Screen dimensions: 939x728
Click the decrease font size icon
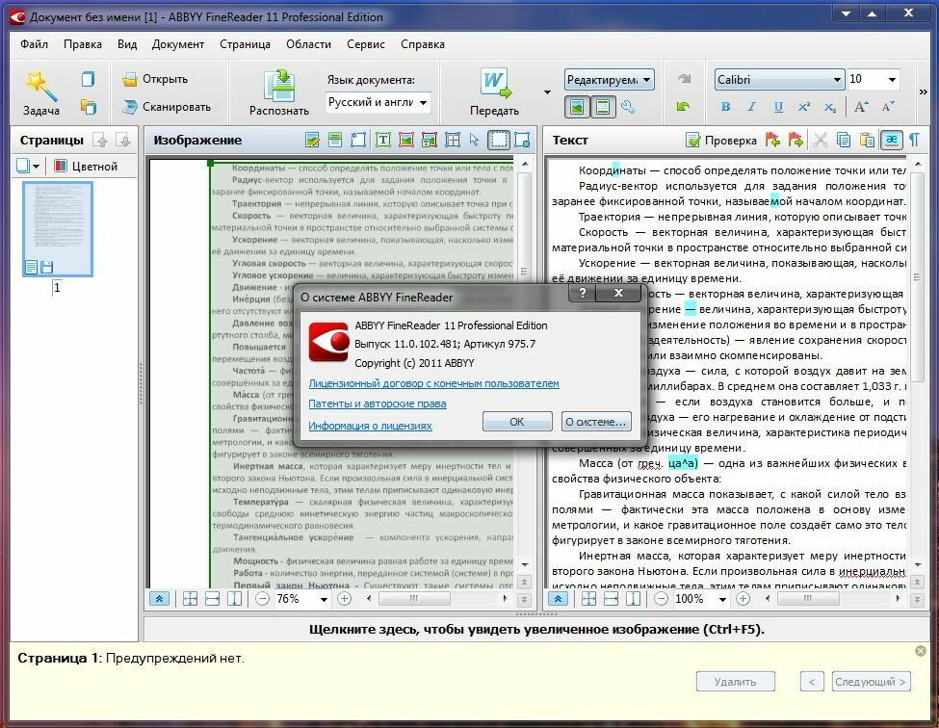click(x=888, y=107)
